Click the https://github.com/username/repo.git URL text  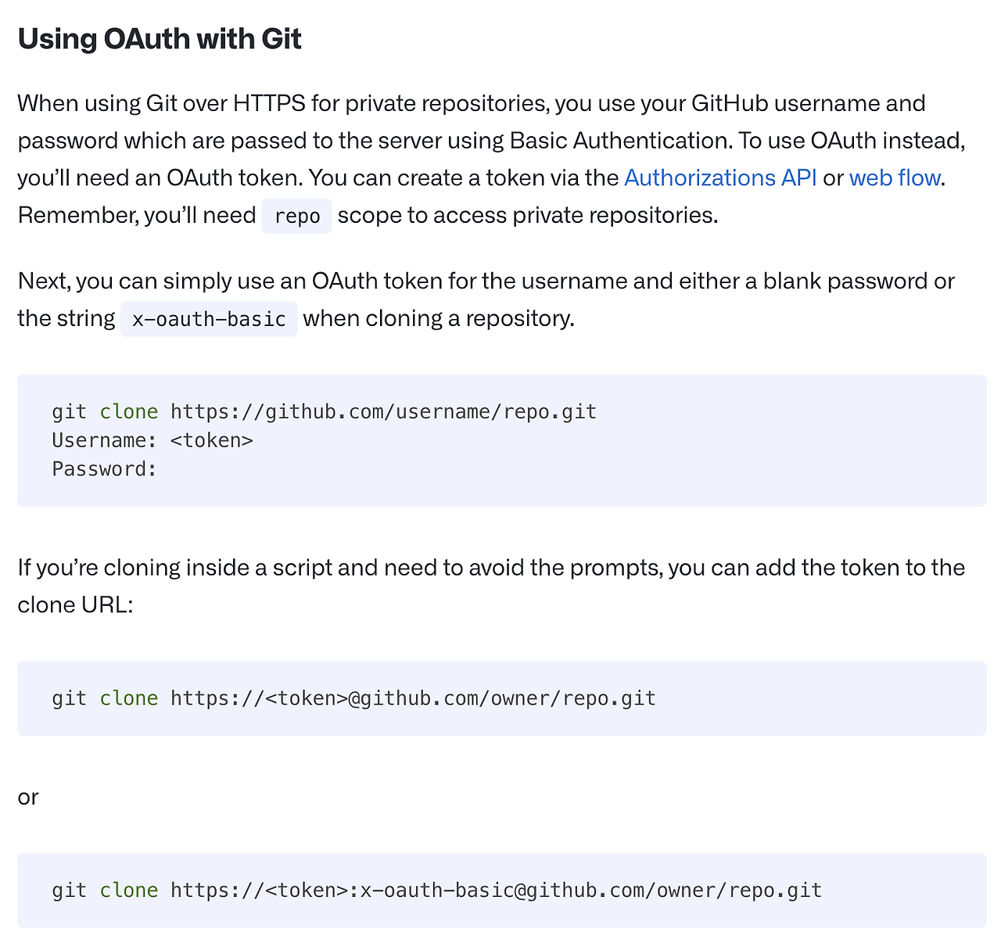point(382,411)
